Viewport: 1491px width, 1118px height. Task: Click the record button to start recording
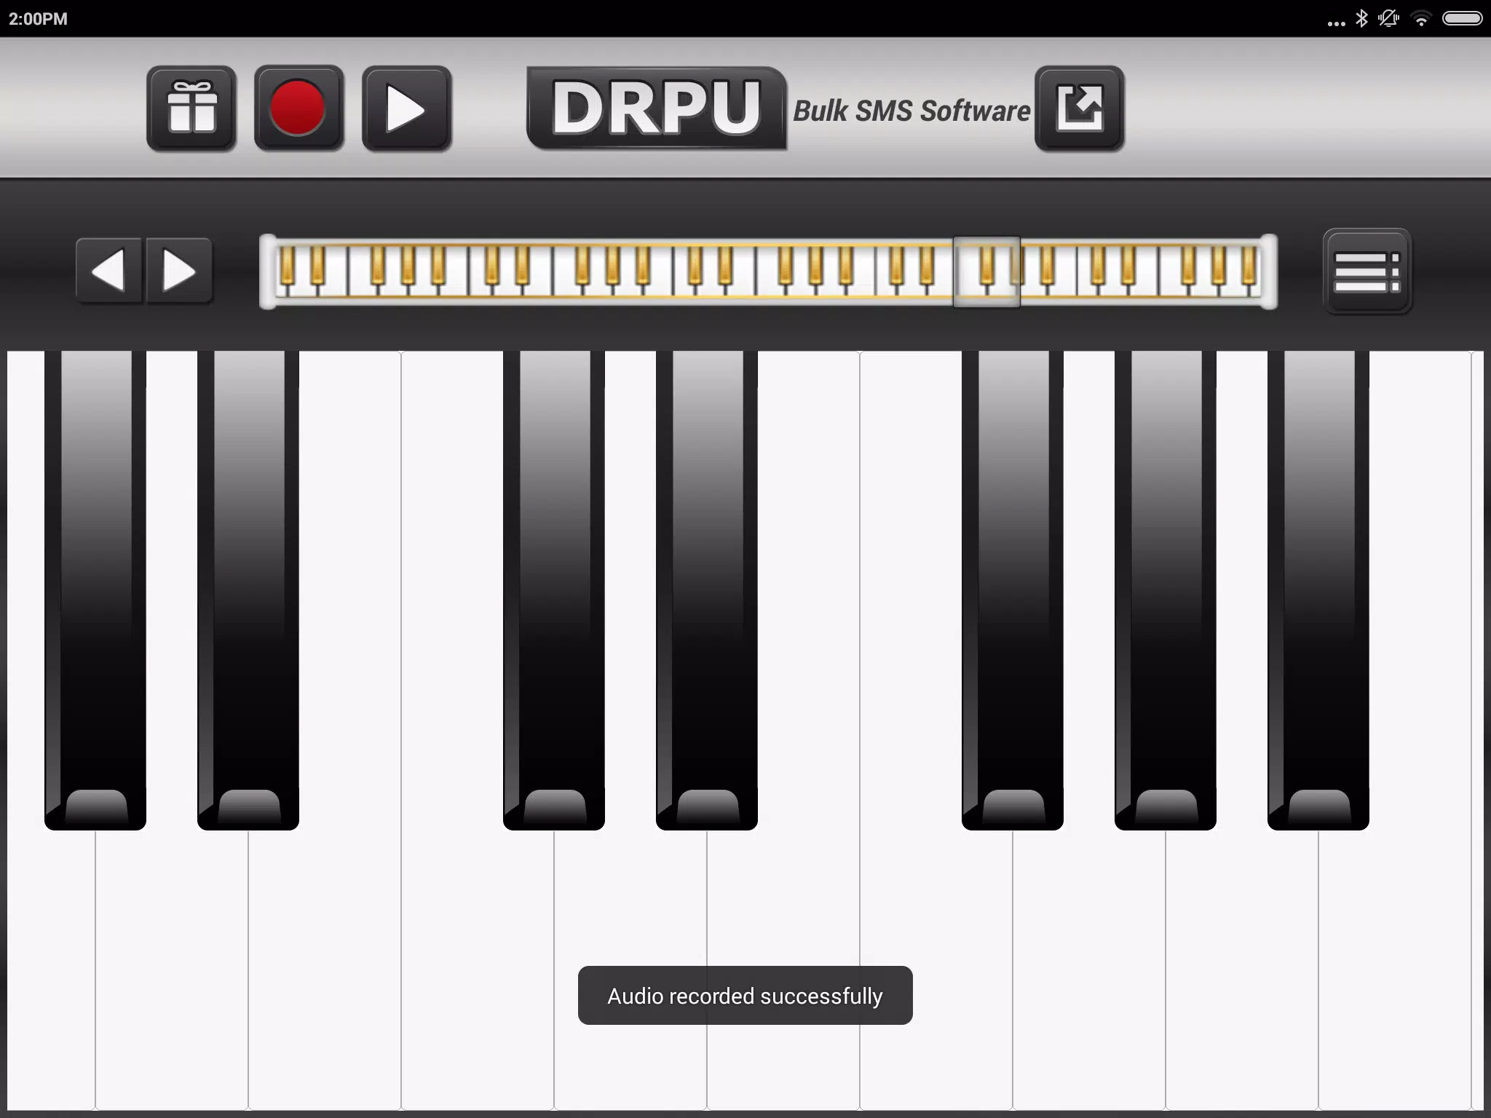click(299, 109)
